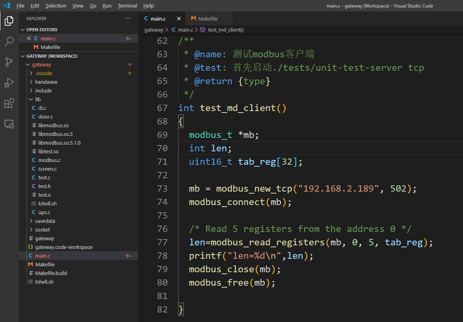Collapse the lib folder
This screenshot has height=322, width=463.
point(38,99)
